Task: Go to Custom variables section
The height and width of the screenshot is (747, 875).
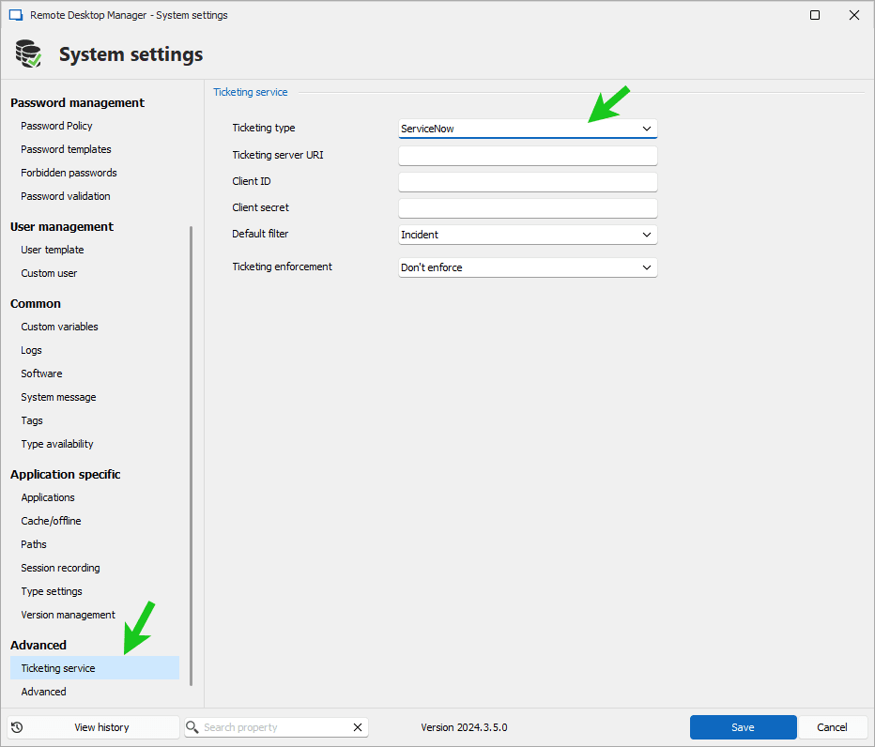Action: [x=59, y=327]
